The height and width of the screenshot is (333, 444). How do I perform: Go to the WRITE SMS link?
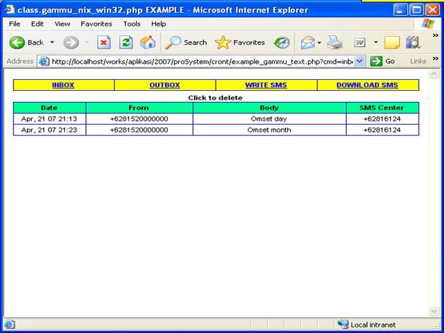(266, 85)
